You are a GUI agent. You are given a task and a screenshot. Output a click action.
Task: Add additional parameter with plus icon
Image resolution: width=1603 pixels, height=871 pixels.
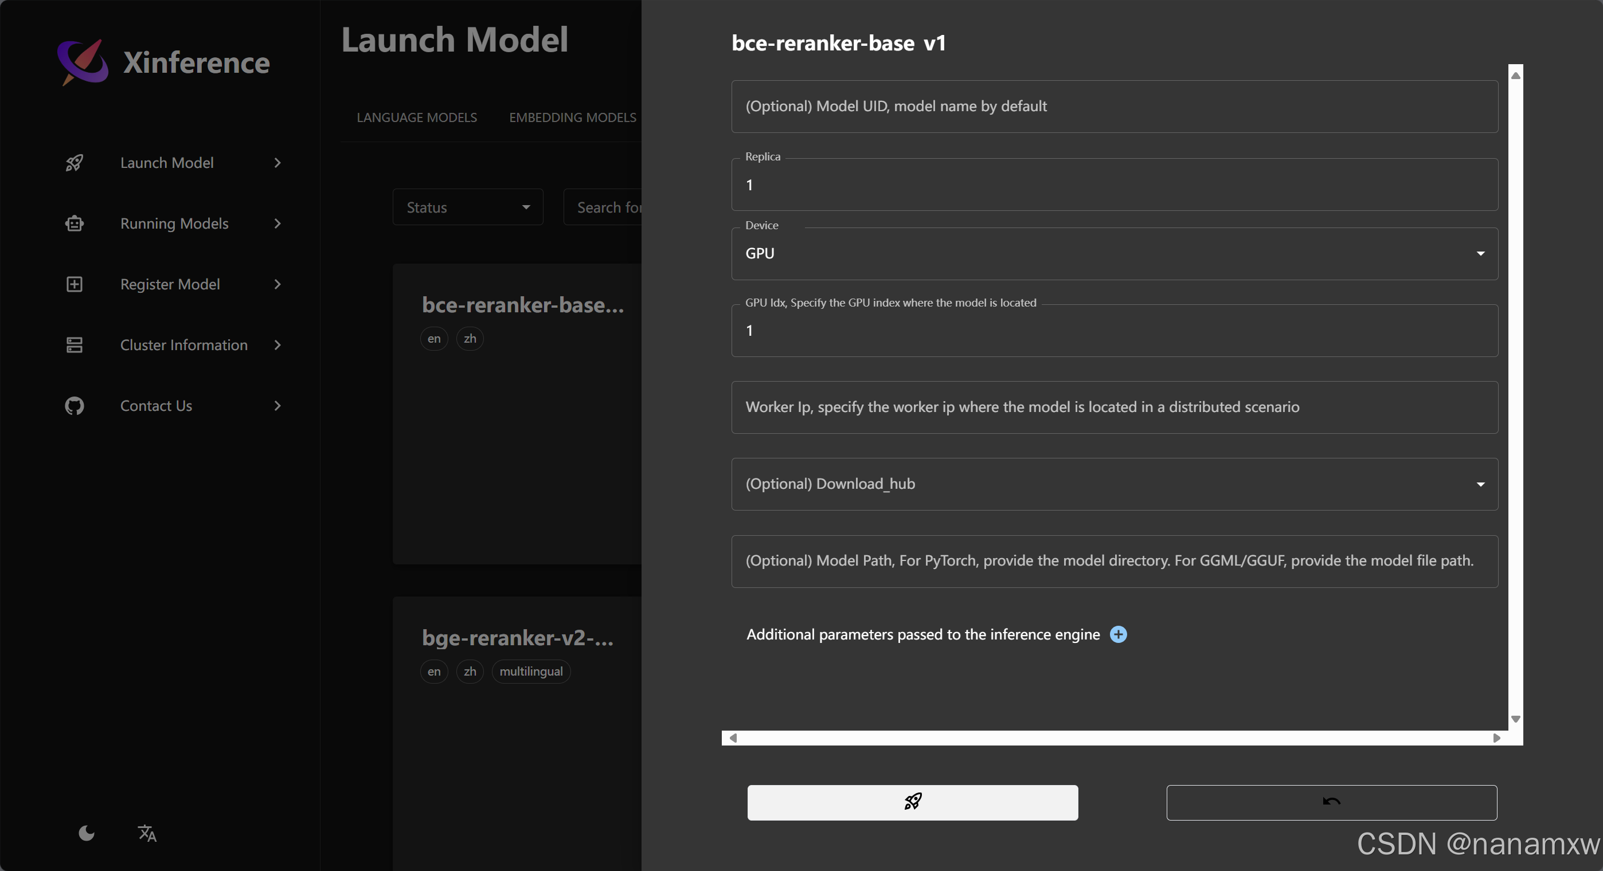pyautogui.click(x=1118, y=634)
